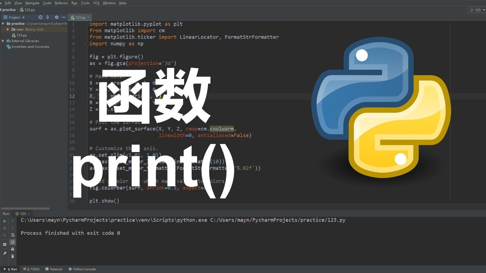Close the 123.py editor tab
The image size is (486, 273).
tap(88, 17)
